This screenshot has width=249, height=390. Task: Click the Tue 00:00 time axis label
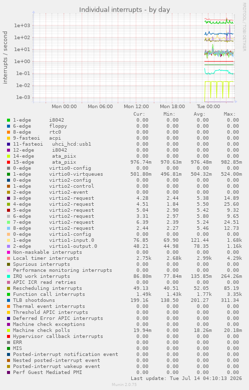pyautogui.click(x=208, y=107)
